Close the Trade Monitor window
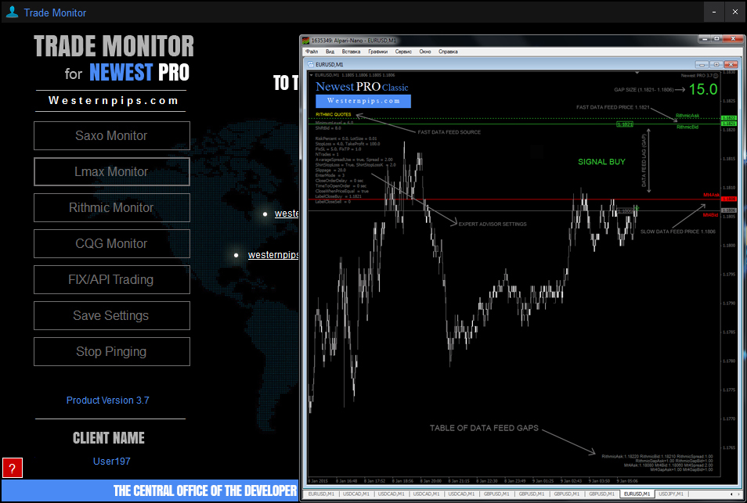Screen dimensions: 747x503 tap(735, 13)
